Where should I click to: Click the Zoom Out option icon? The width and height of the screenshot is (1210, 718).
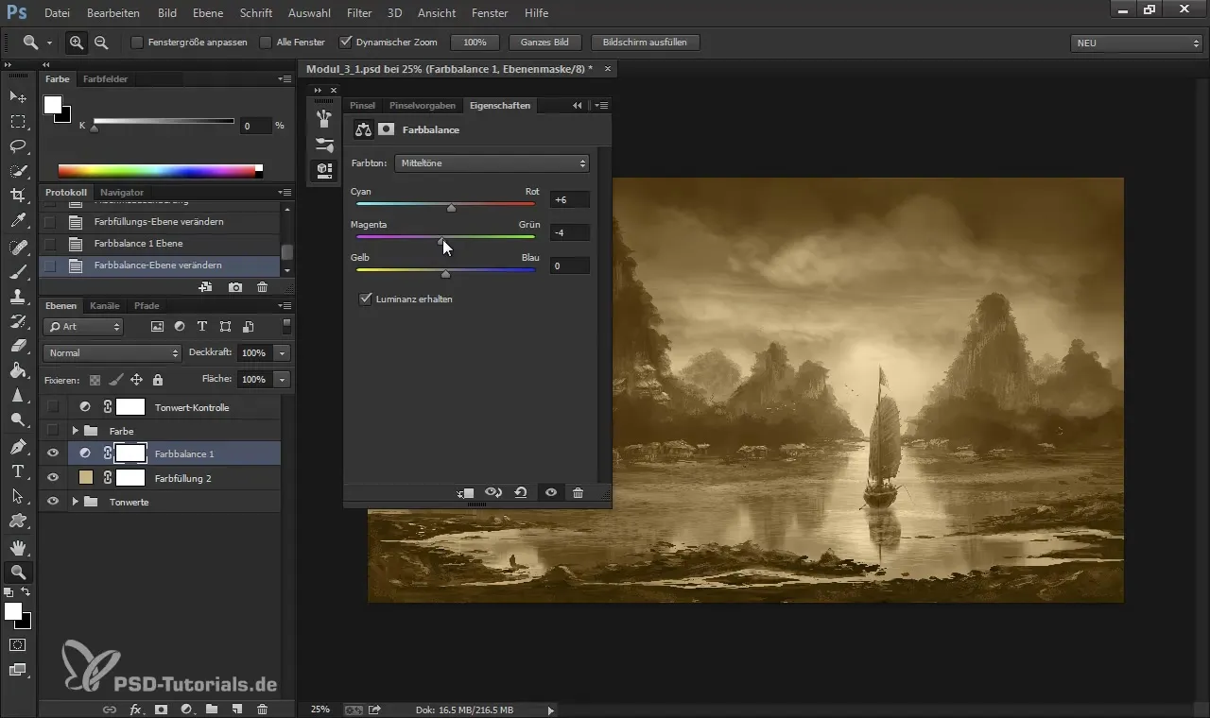coord(100,43)
